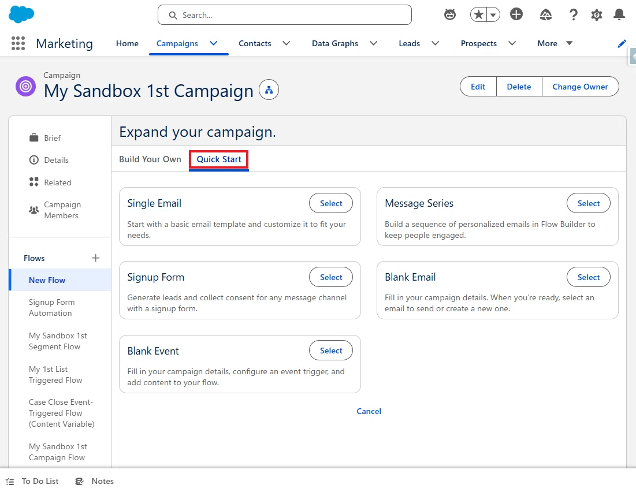Open the Prospects tab
636x492 pixels.
click(479, 43)
